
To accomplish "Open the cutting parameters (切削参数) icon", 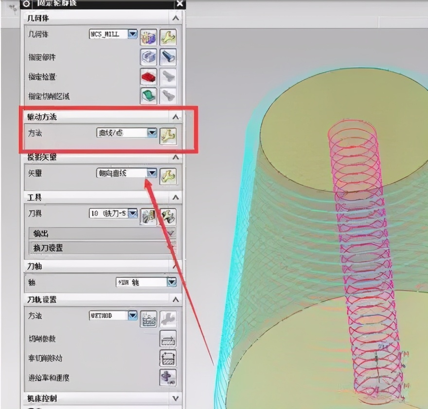I will 168,339.
